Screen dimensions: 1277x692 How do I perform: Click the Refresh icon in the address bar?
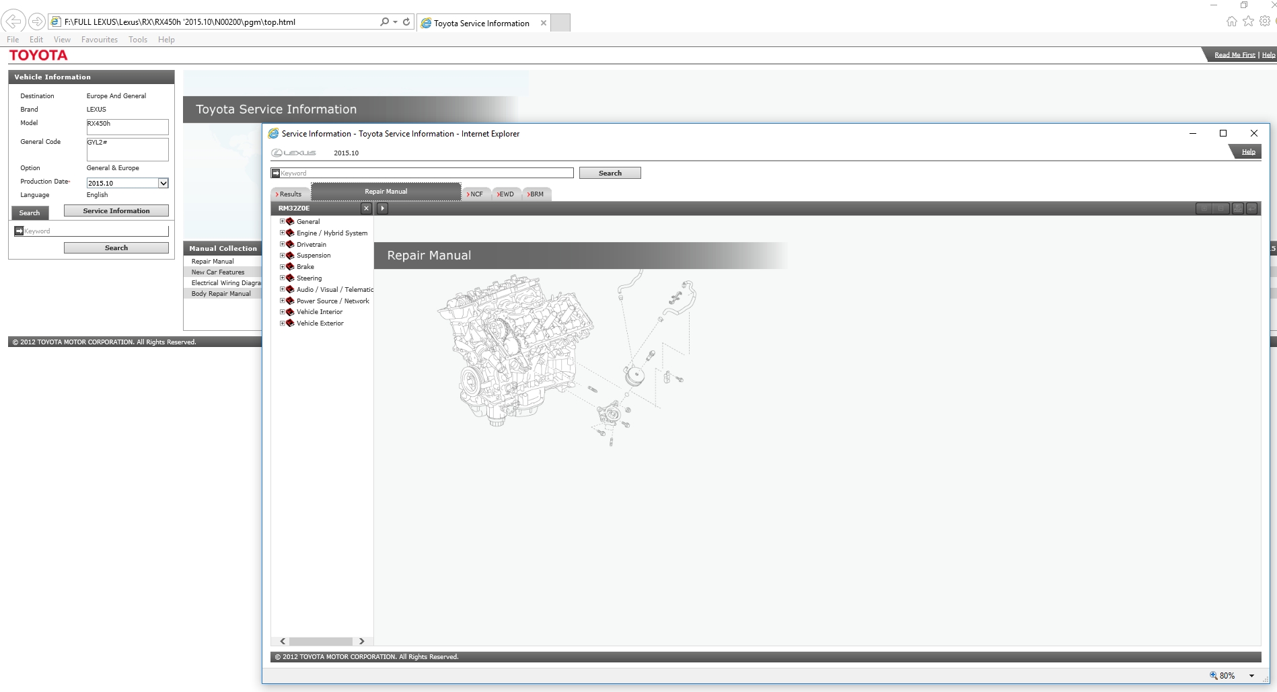point(406,22)
